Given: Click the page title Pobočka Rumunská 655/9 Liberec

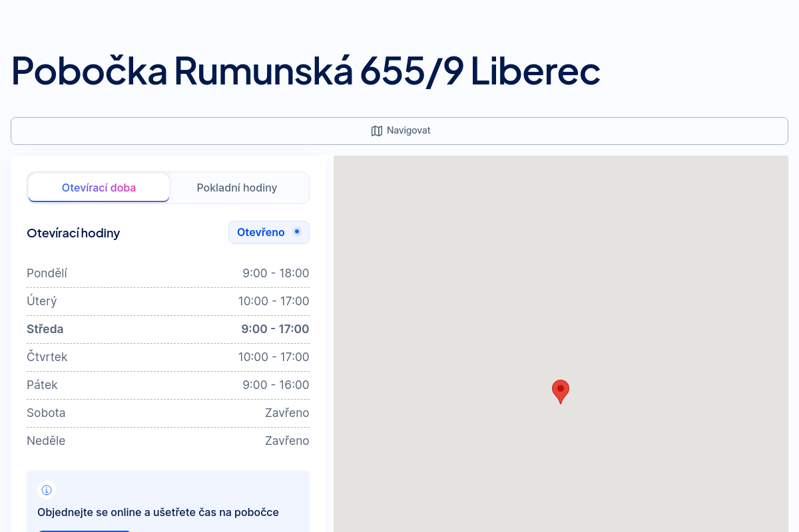Looking at the screenshot, I should [x=306, y=70].
